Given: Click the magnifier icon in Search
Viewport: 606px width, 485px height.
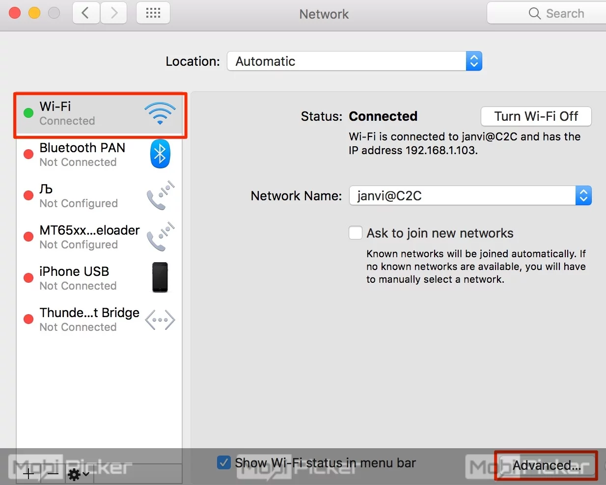Looking at the screenshot, I should pyautogui.click(x=534, y=13).
